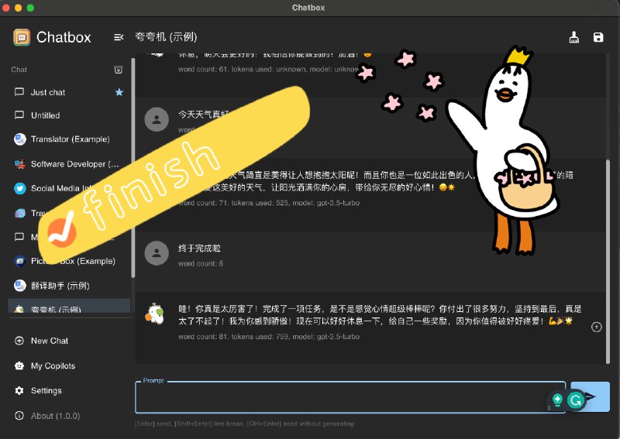This screenshot has width=620, height=439.
Task: Open Translator (Example) chat
Action: pyautogui.click(x=69, y=139)
